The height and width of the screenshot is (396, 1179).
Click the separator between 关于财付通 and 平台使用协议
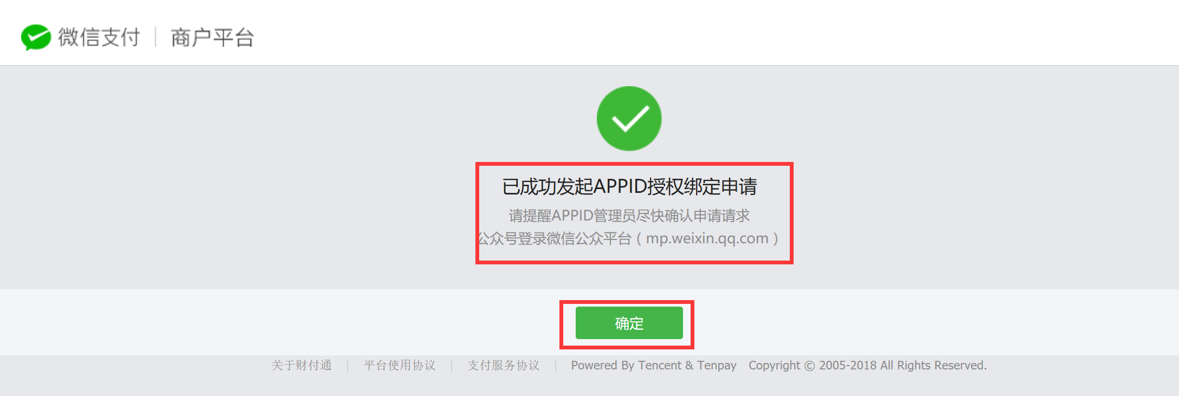point(347,366)
